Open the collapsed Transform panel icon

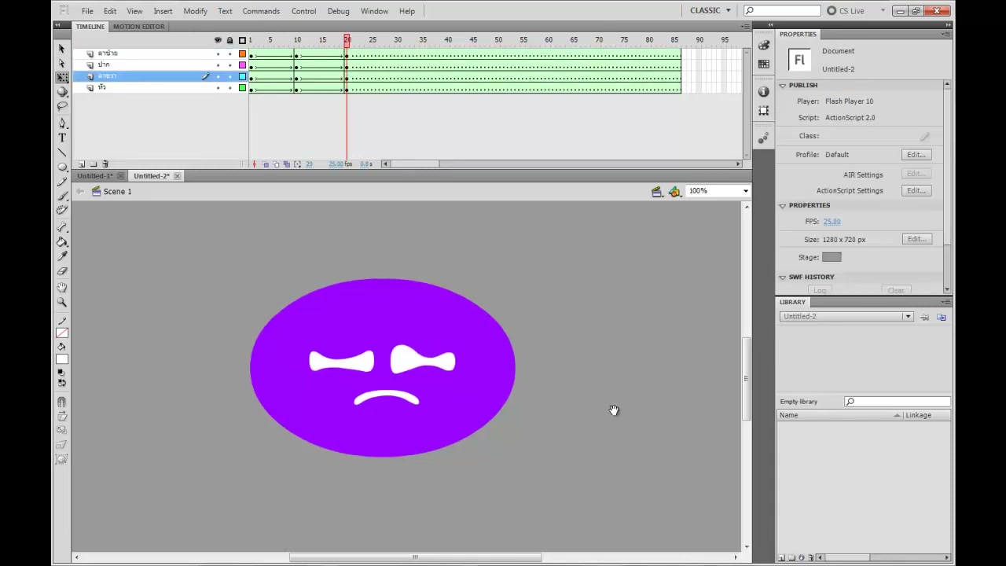click(764, 111)
